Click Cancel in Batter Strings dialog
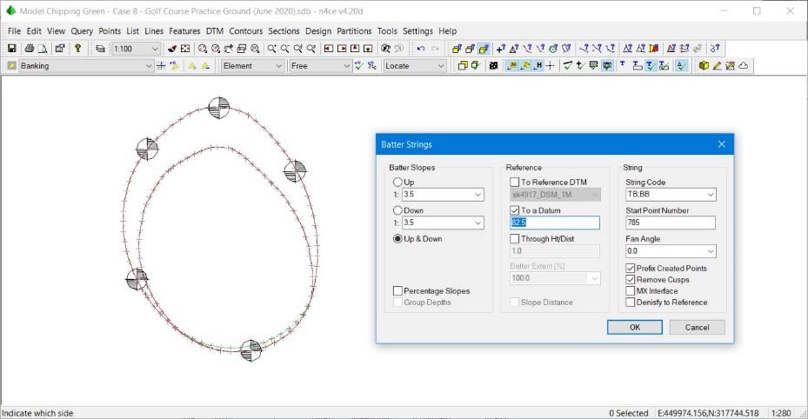Viewport: 808px width, 419px height. click(x=697, y=327)
